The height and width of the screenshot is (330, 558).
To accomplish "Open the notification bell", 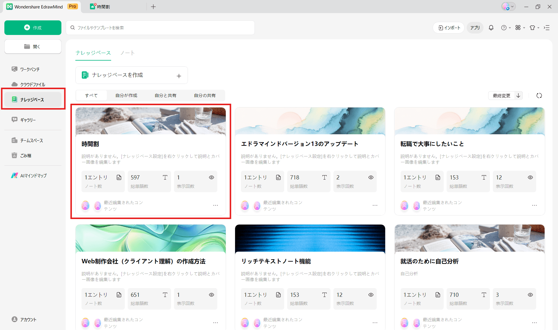I will [x=491, y=27].
